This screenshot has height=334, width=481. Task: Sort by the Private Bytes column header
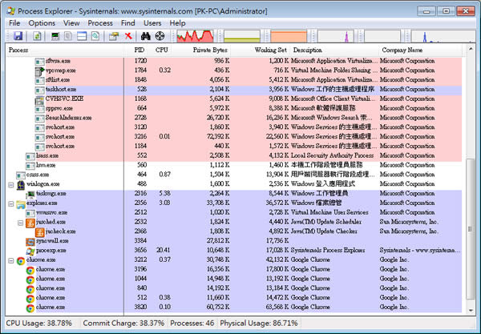(x=208, y=50)
